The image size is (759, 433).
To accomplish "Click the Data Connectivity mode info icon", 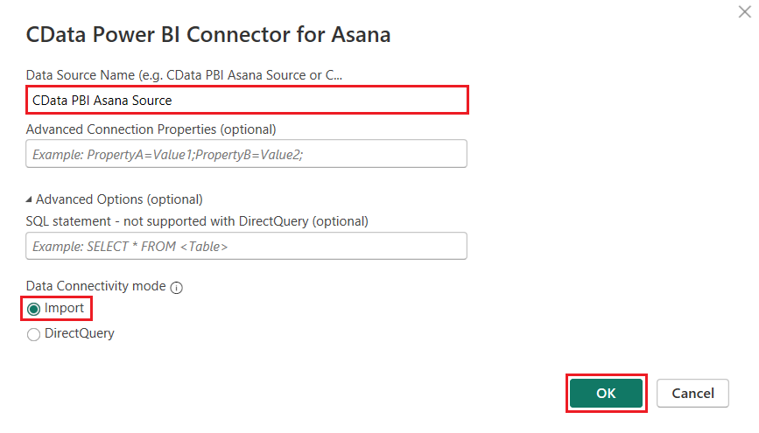I will point(176,287).
